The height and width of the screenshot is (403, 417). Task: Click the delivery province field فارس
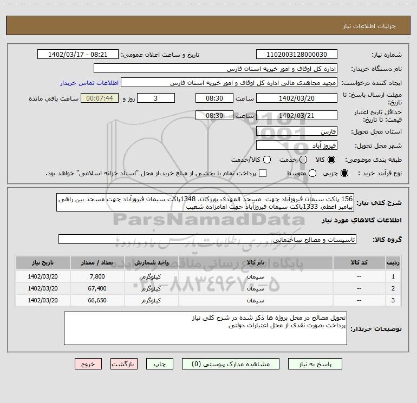pos(297,131)
